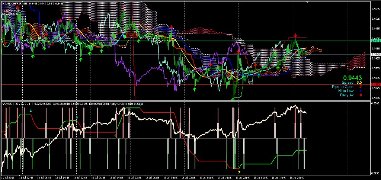Click the 16 Jul 22:45 time label
This screenshot has height=180, width=381.
tap(189, 177)
